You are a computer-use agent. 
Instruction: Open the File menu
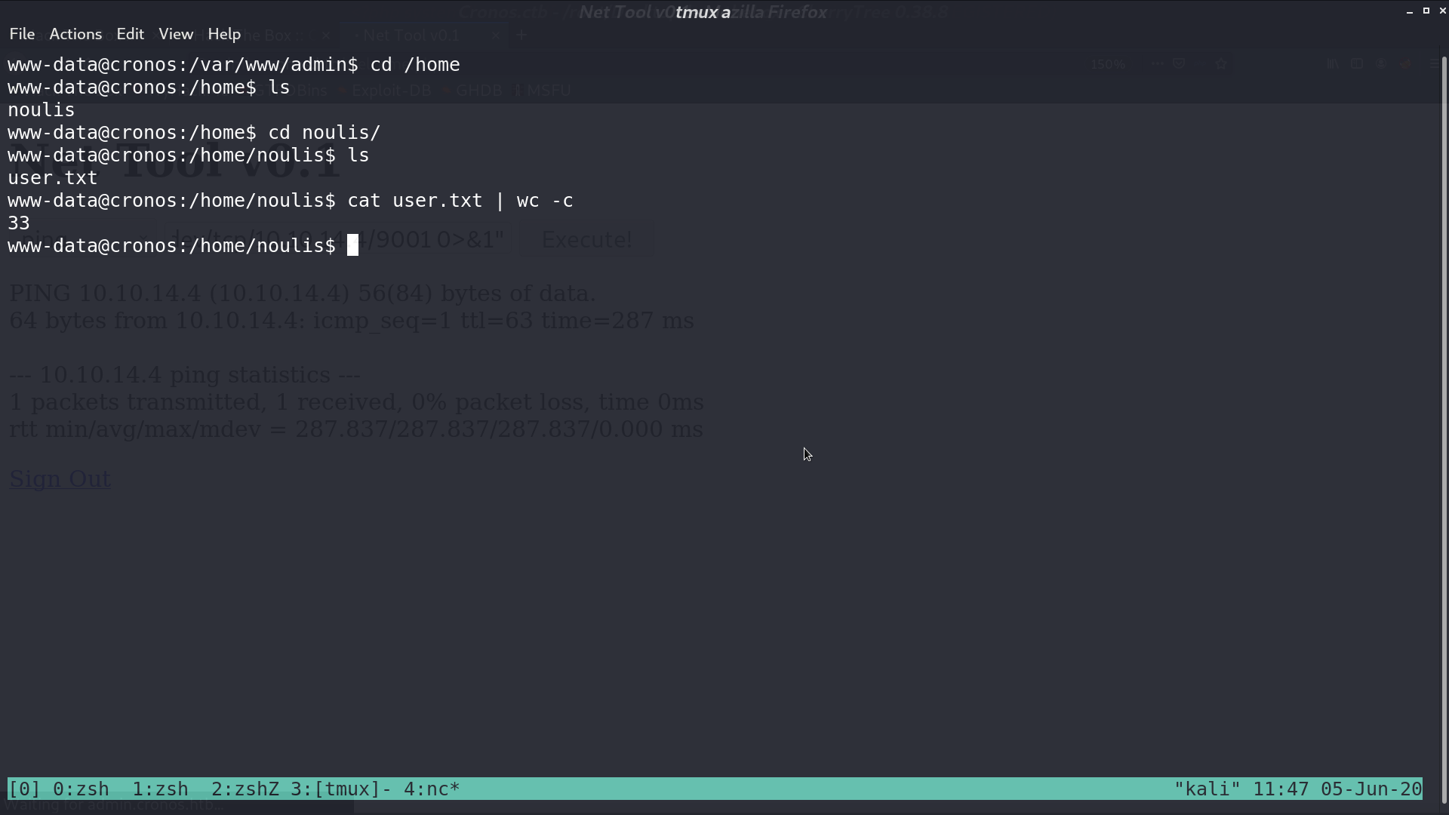[22, 34]
